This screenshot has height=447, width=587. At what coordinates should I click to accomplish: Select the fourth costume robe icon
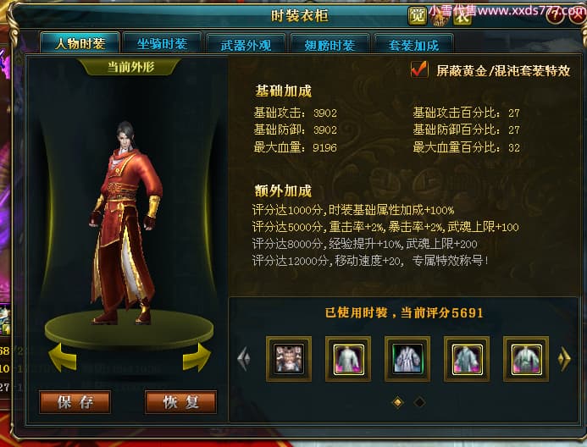point(467,359)
